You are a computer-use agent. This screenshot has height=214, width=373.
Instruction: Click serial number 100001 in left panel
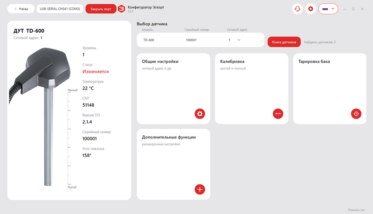(90, 138)
